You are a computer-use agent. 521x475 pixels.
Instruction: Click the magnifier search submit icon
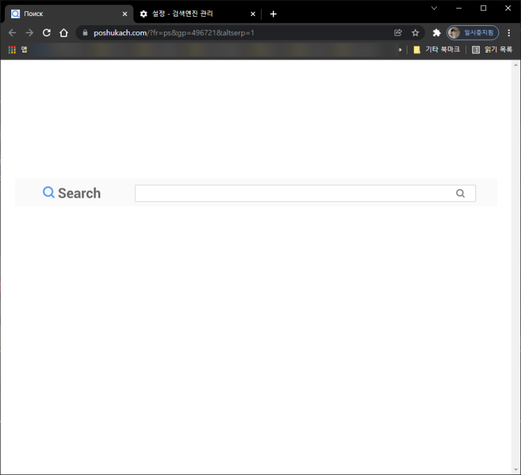(460, 193)
